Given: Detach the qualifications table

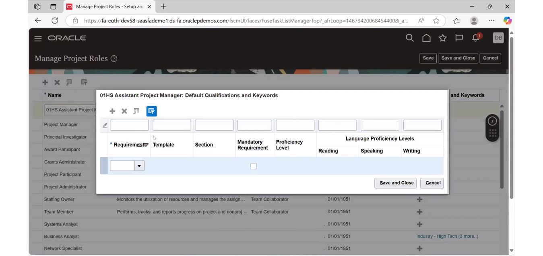Looking at the screenshot, I should (136, 111).
